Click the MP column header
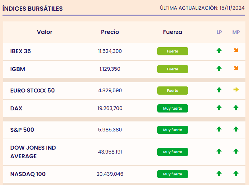Viewport: 249px width, 185px height. [x=236, y=32]
